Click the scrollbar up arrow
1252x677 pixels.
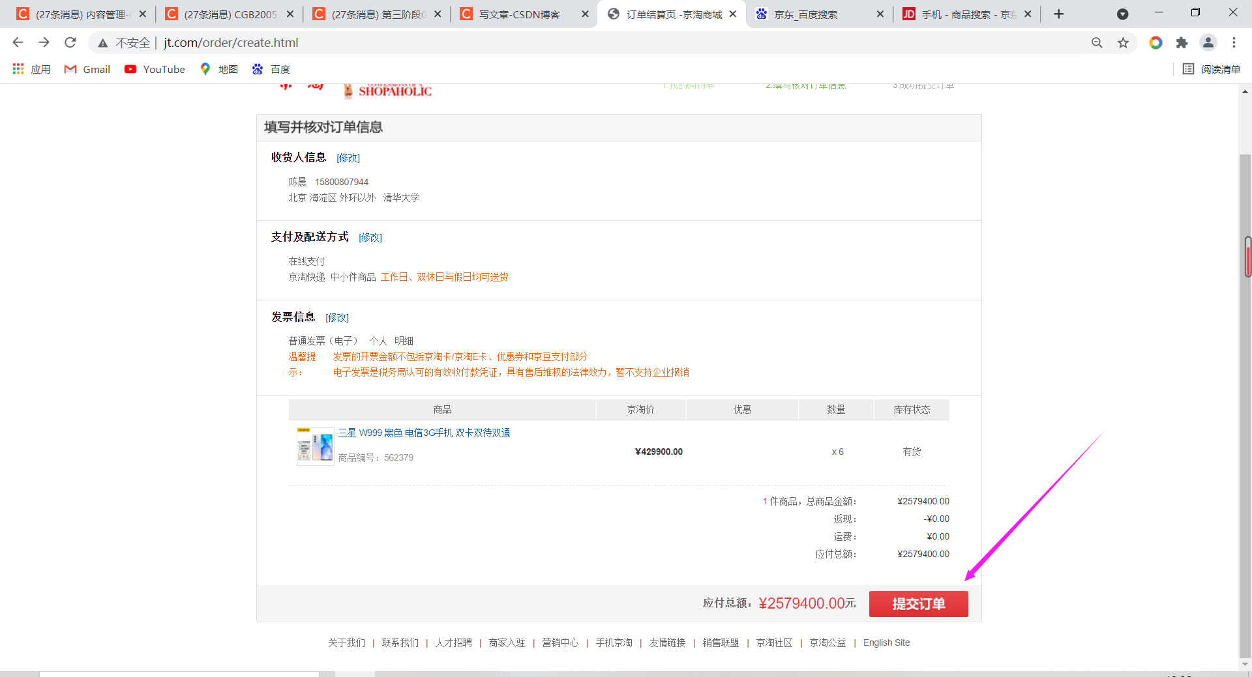coord(1245,92)
